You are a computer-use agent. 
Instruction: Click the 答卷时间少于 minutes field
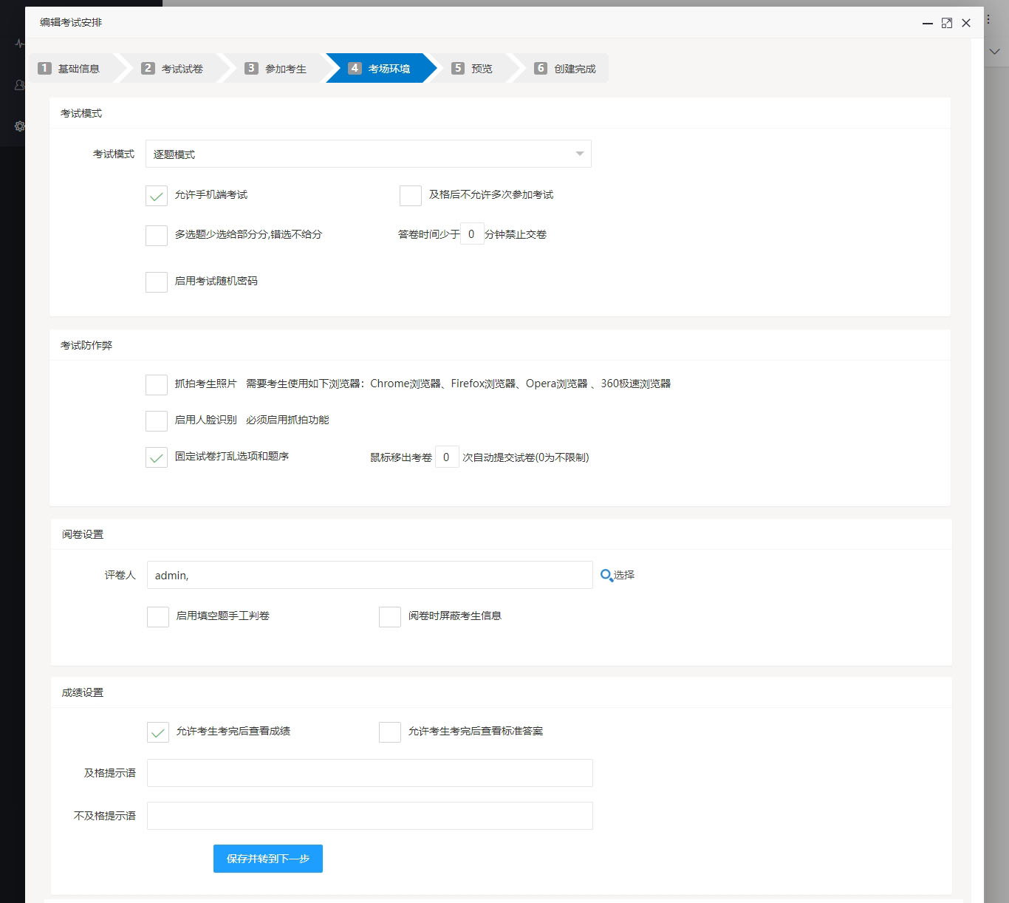472,234
